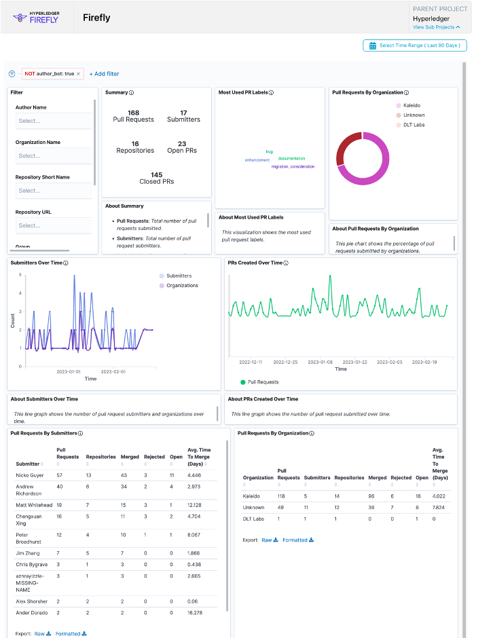Click the 'documentation' label in tag cloud
The image size is (493, 638).
291,158
